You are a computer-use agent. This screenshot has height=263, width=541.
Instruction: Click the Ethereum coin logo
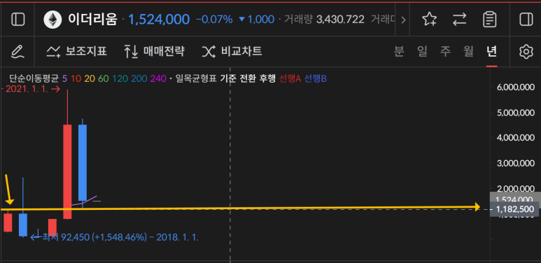point(52,20)
